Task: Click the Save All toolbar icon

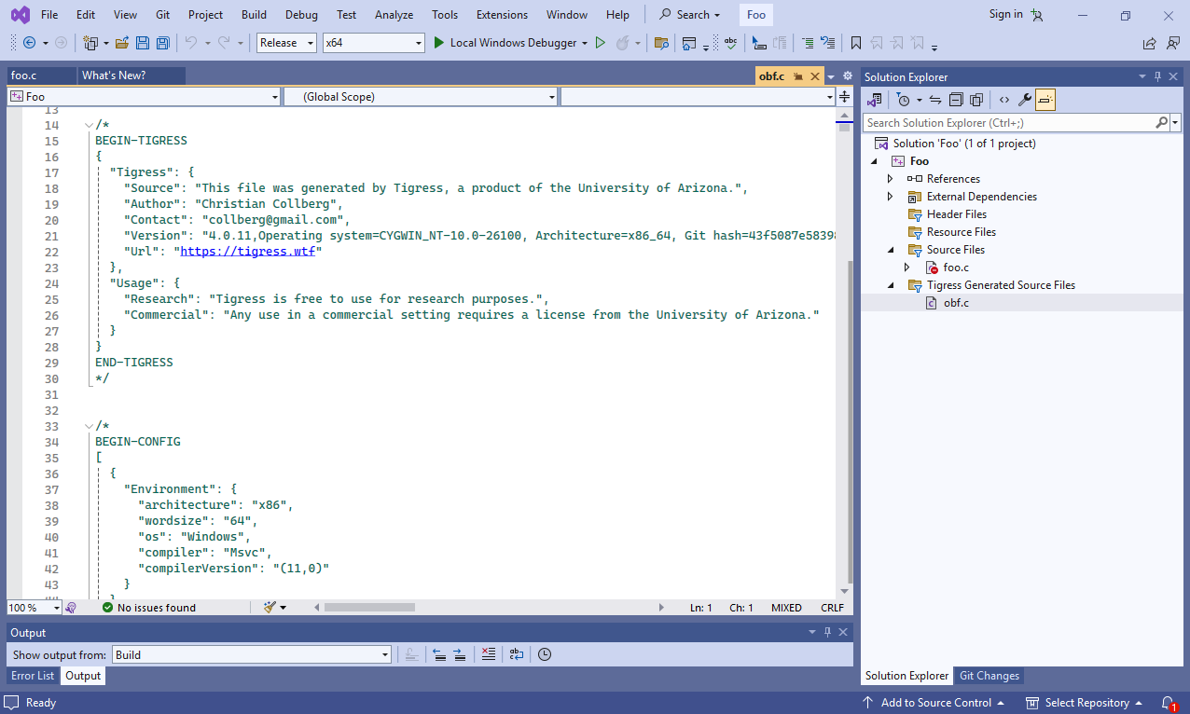Action: pyautogui.click(x=162, y=43)
